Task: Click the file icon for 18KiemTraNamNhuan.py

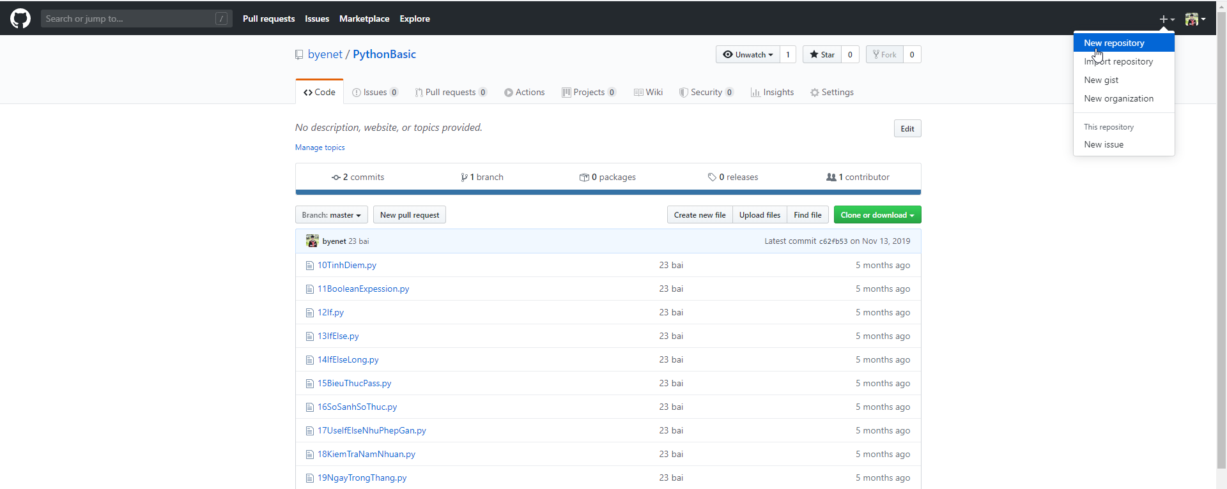Action: click(310, 455)
